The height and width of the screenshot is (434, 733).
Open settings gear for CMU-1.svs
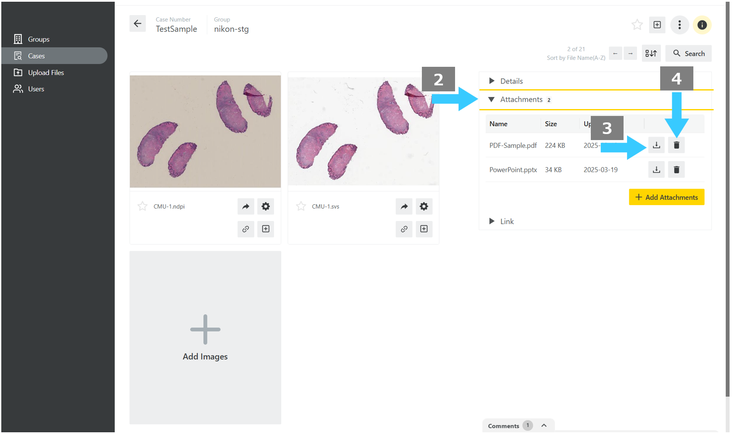pyautogui.click(x=424, y=206)
